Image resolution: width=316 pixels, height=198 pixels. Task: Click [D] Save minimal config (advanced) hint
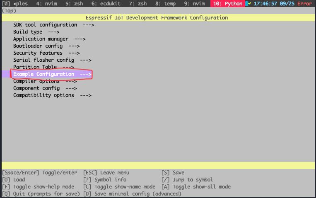pos(132,194)
